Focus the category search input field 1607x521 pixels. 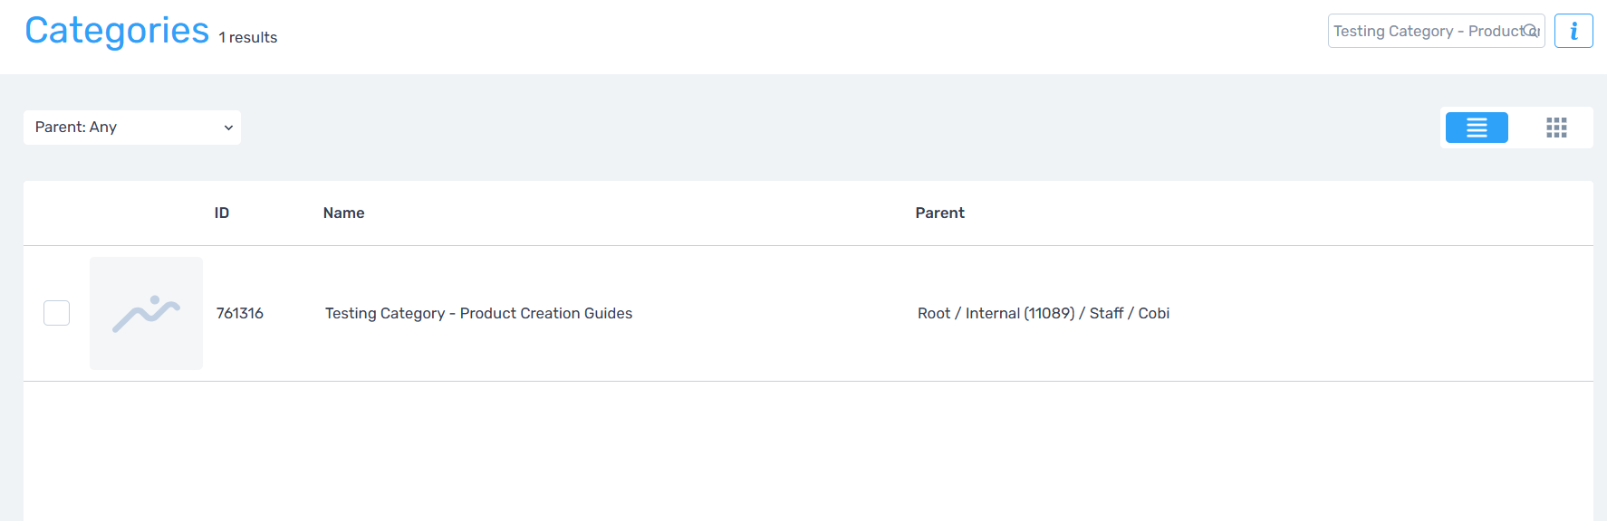1422,31
